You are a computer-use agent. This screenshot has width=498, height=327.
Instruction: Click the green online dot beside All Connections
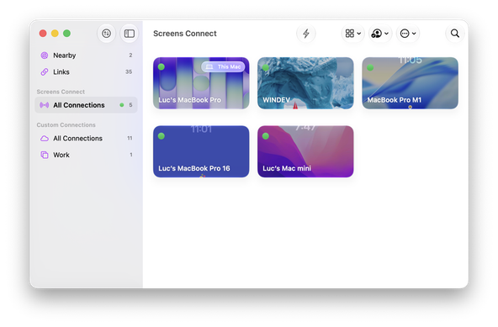122,105
